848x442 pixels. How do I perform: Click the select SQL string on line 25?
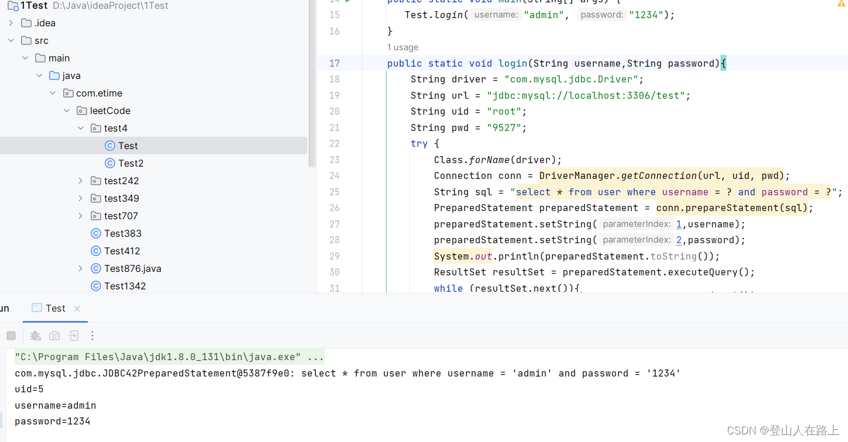673,192
